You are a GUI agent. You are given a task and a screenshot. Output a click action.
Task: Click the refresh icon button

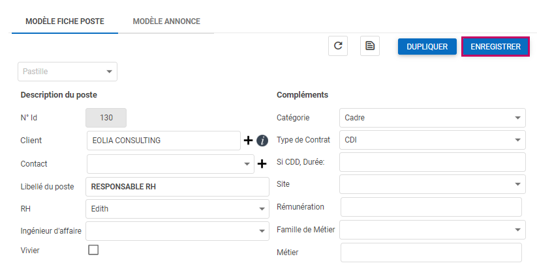click(x=337, y=46)
